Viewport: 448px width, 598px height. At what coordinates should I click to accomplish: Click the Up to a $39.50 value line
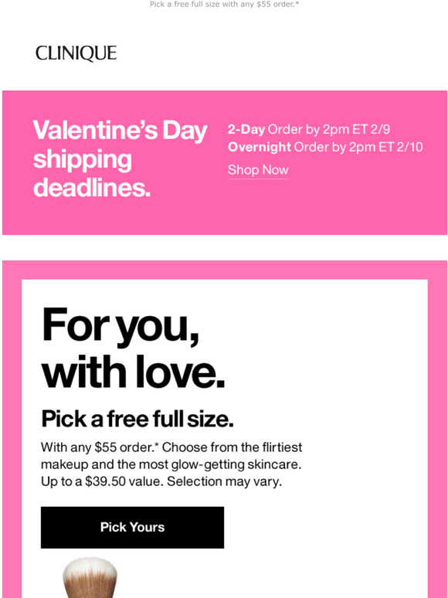[x=161, y=481]
